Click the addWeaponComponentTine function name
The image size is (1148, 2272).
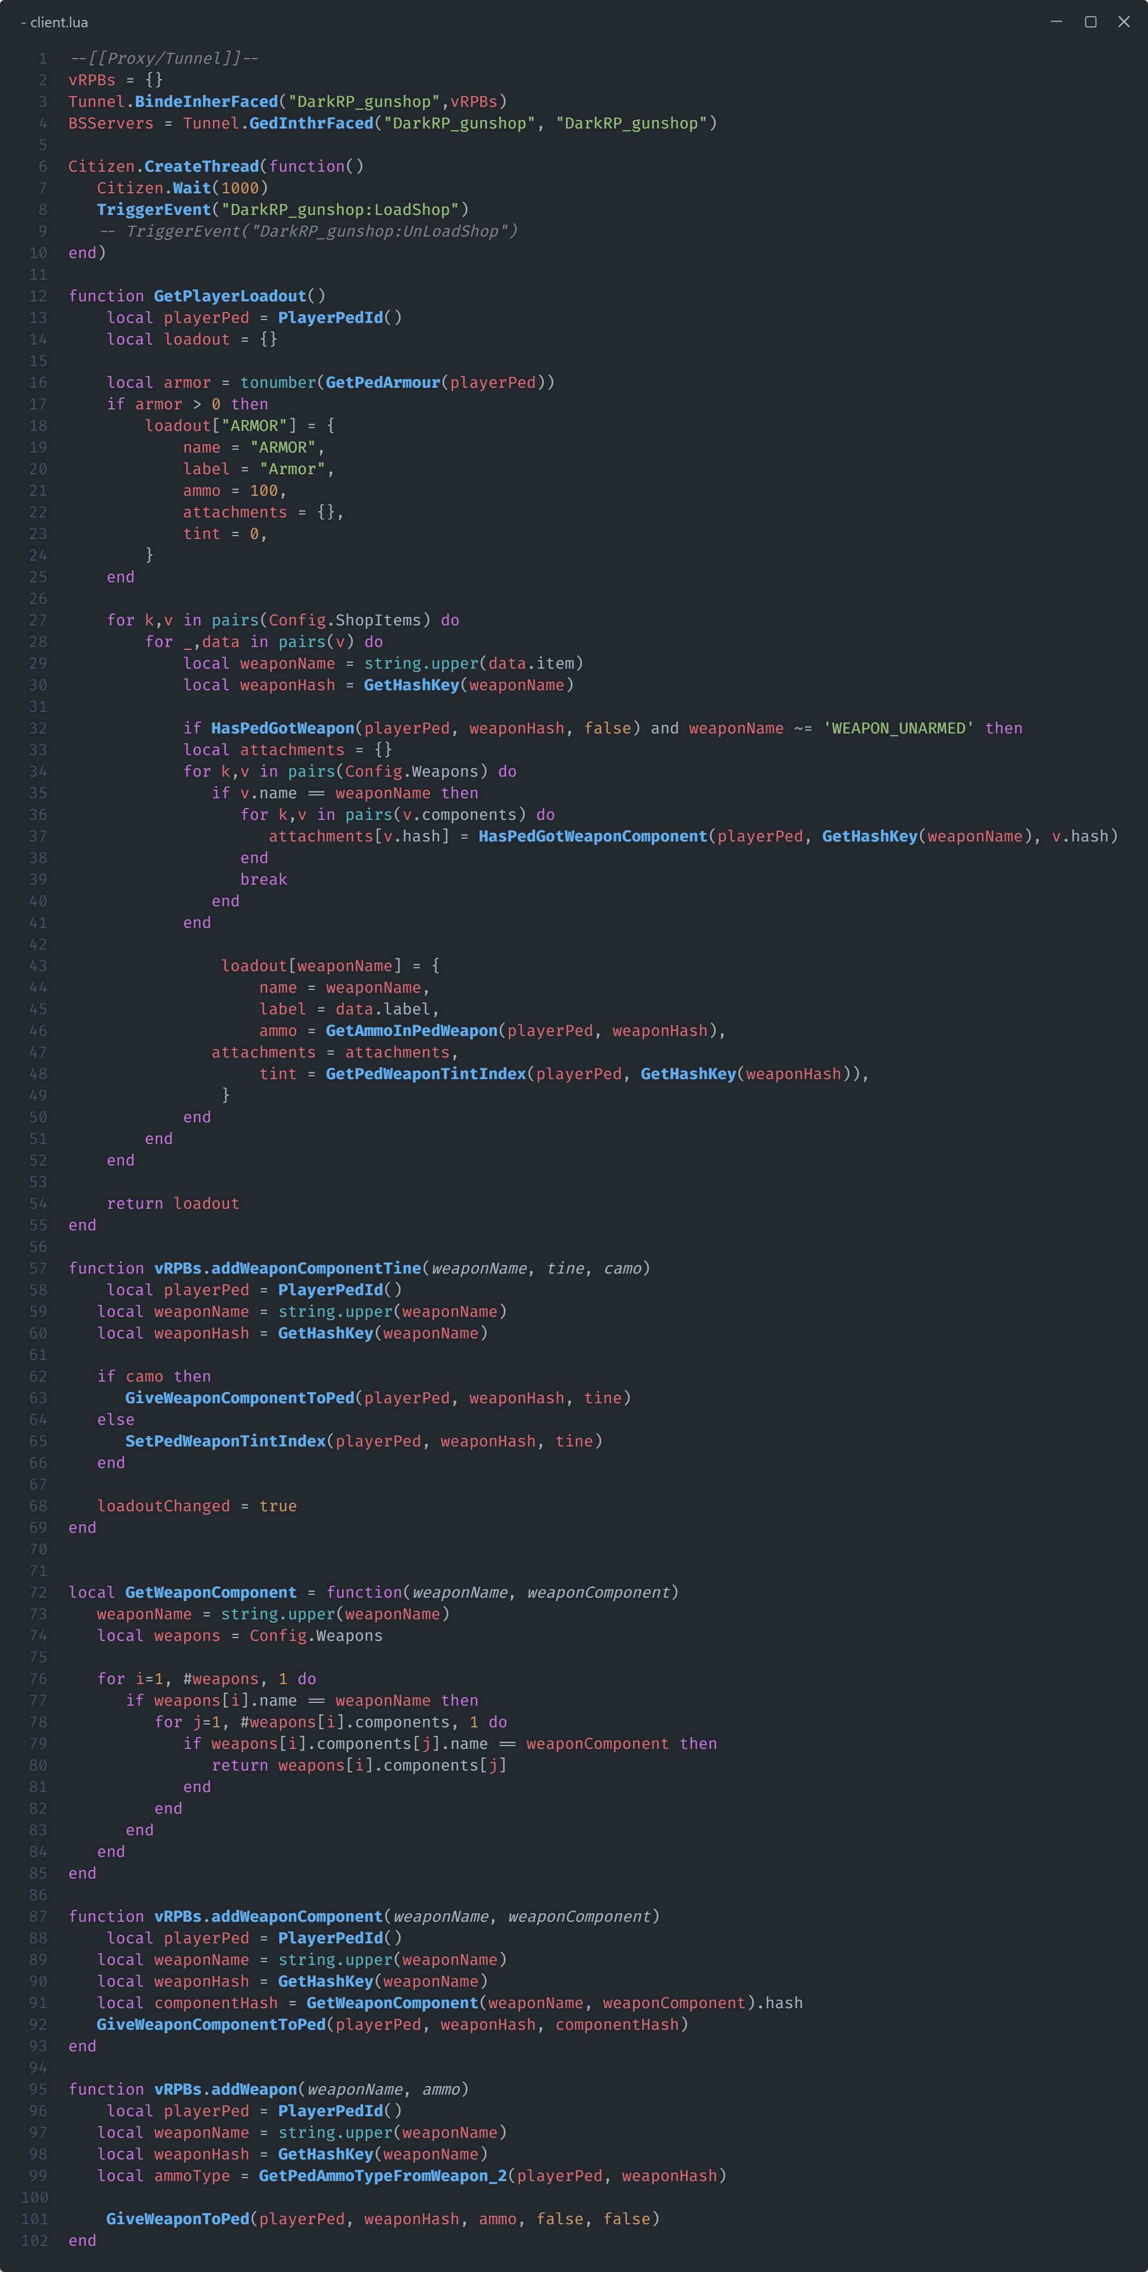coord(315,1268)
